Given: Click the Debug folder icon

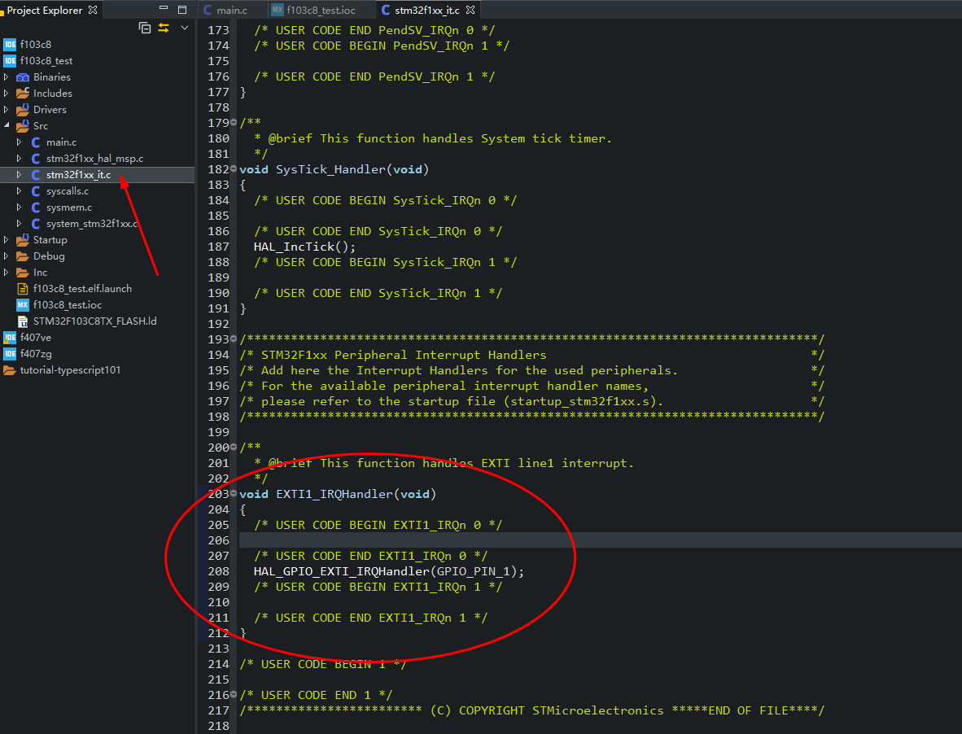Looking at the screenshot, I should pos(24,256).
